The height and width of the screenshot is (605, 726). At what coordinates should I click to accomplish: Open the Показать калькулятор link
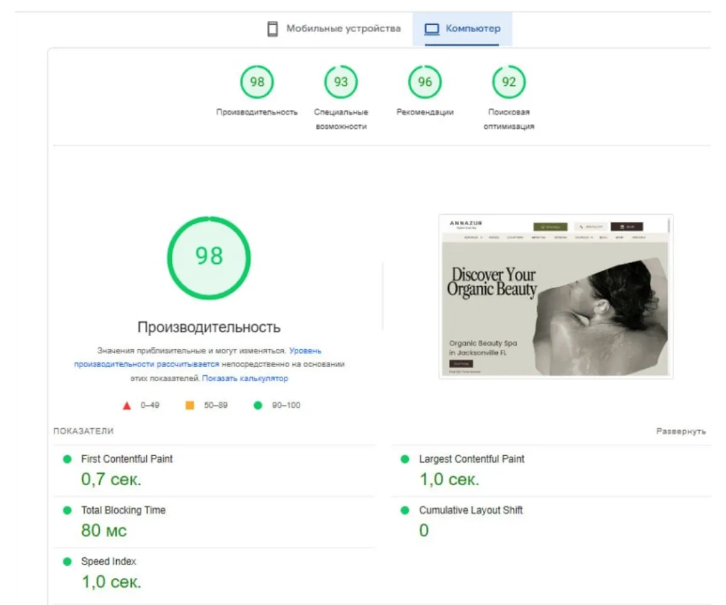point(245,379)
